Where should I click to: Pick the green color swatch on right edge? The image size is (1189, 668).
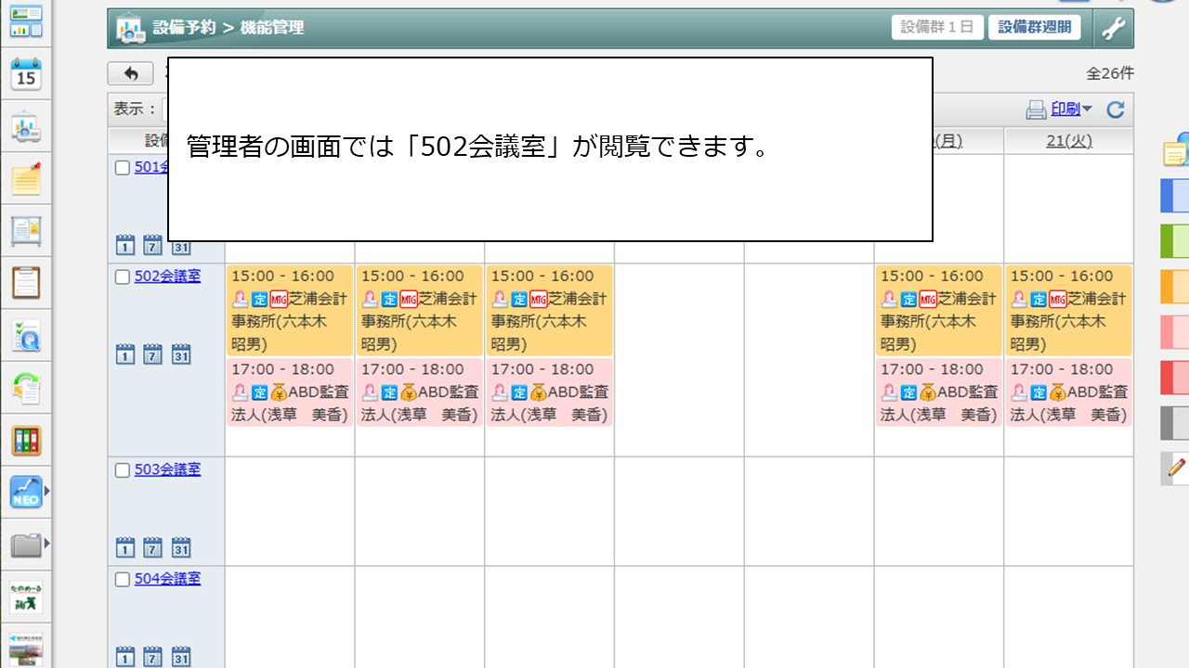coord(1175,241)
